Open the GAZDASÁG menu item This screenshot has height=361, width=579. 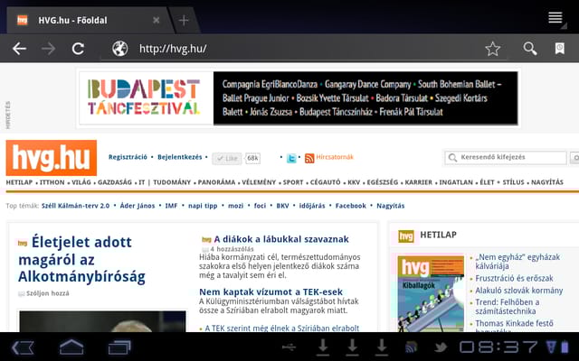[115, 182]
